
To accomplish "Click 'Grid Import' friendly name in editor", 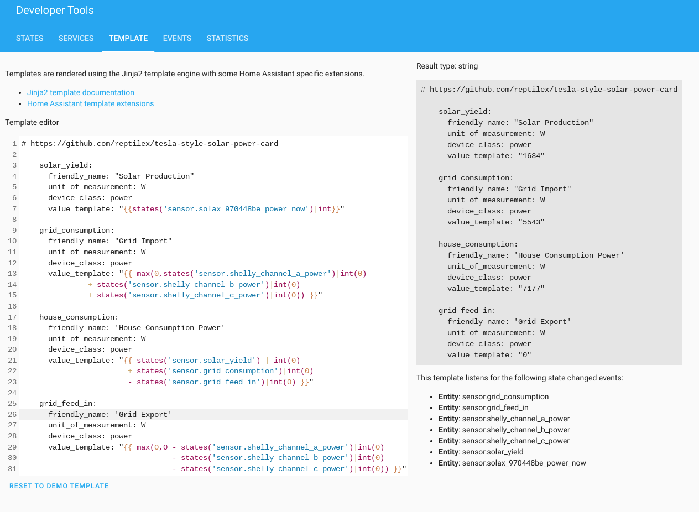I will coord(143,241).
